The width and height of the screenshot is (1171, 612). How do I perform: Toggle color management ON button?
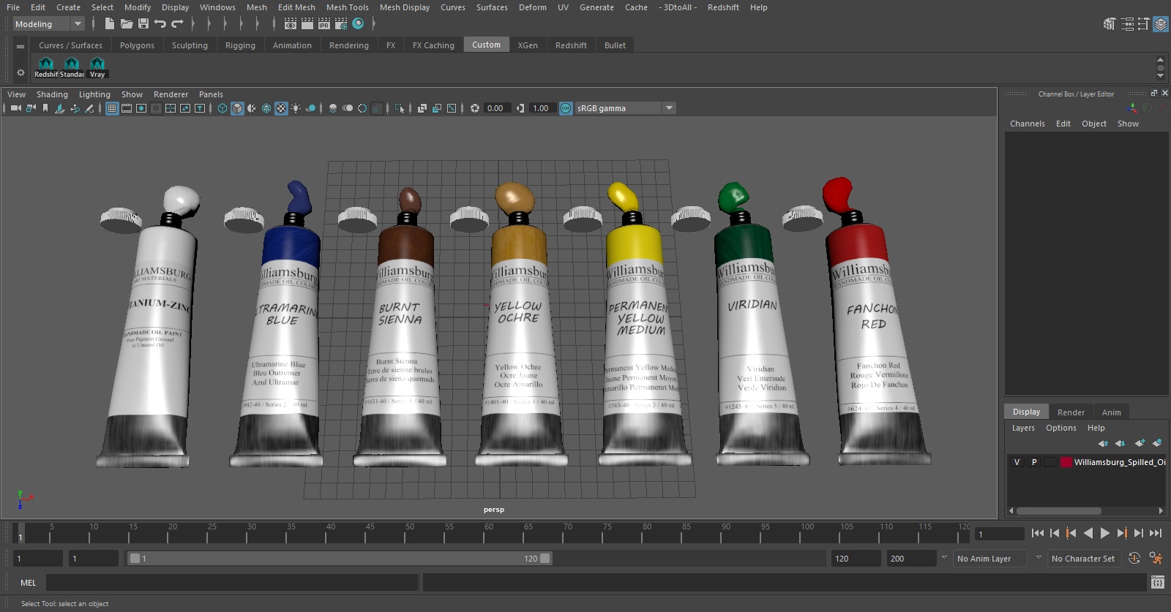coord(566,108)
